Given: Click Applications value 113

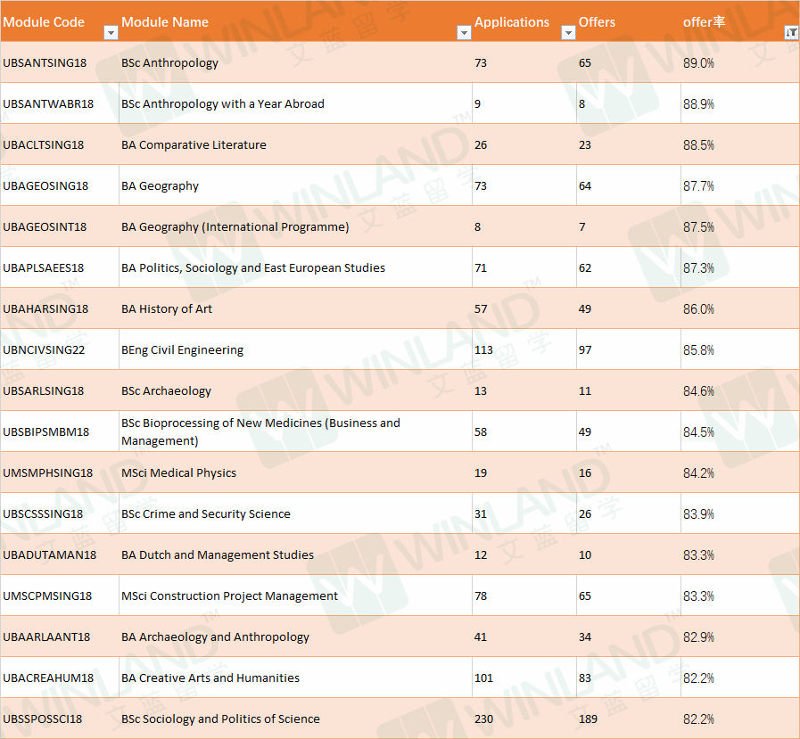Looking at the screenshot, I should [x=524, y=349].
